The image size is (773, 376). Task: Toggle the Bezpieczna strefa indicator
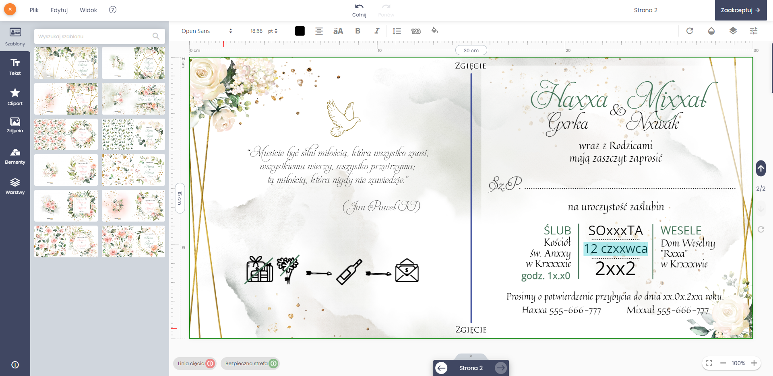pos(250,364)
